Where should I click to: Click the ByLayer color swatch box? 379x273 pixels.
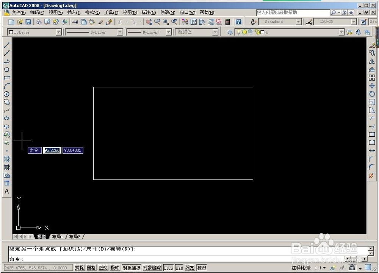click(x=11, y=32)
